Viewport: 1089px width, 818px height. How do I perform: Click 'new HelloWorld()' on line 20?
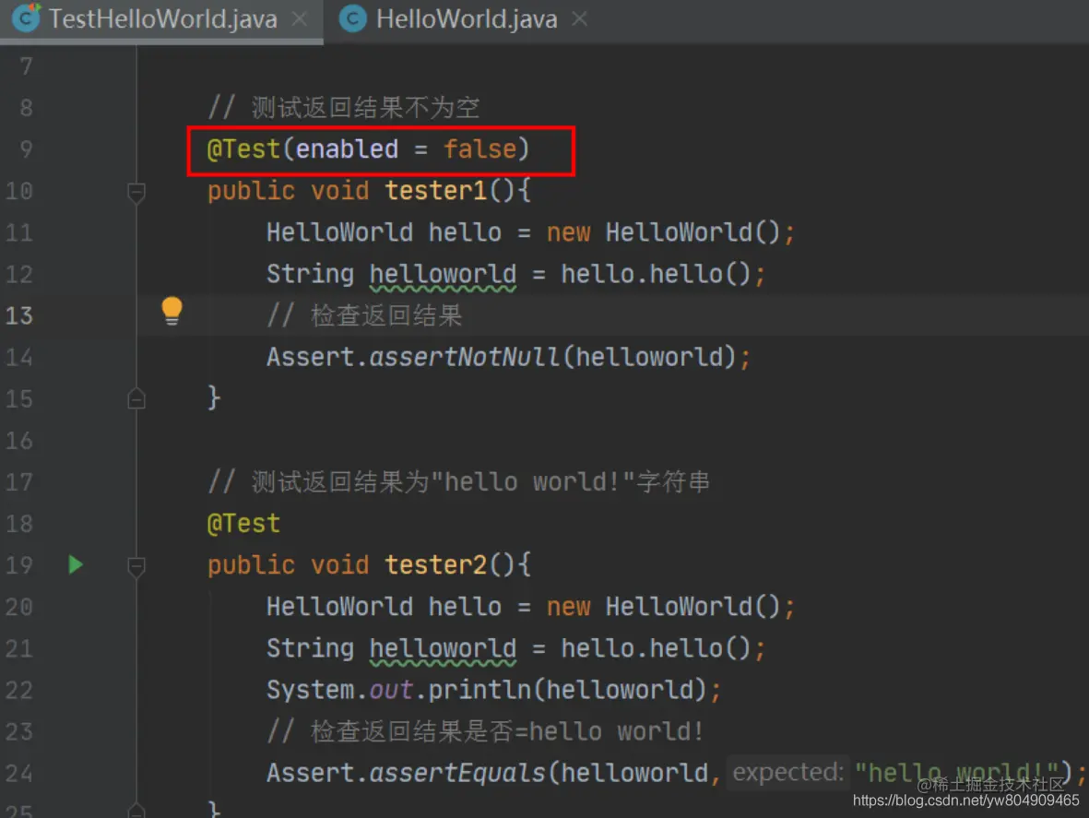pyautogui.click(x=663, y=606)
